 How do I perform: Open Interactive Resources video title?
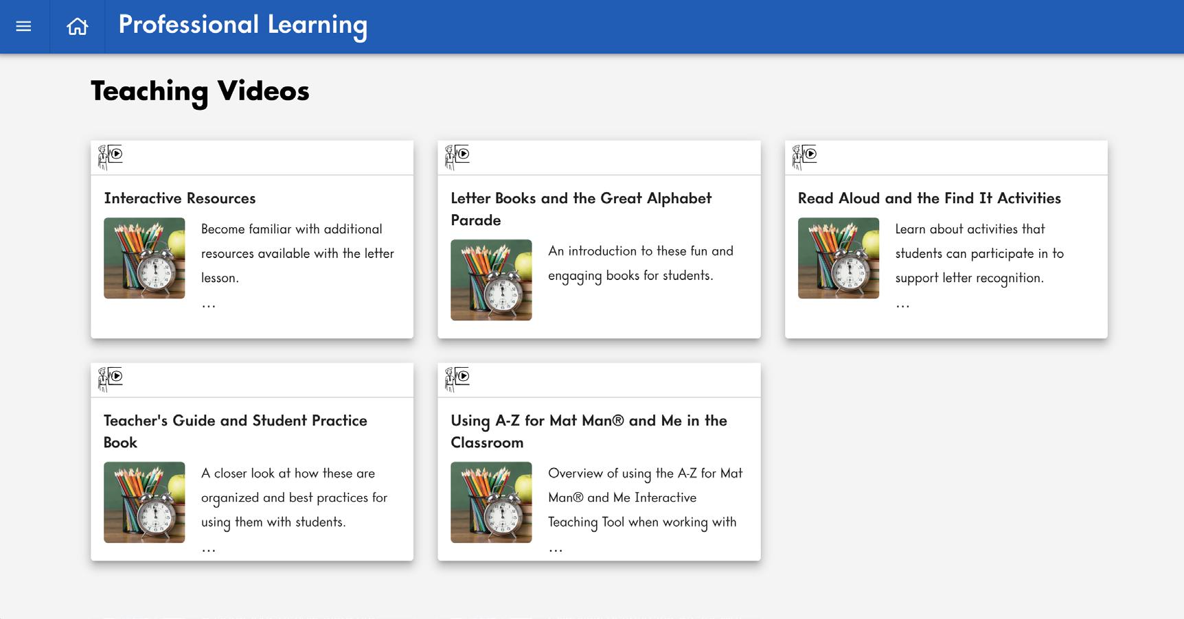179,198
